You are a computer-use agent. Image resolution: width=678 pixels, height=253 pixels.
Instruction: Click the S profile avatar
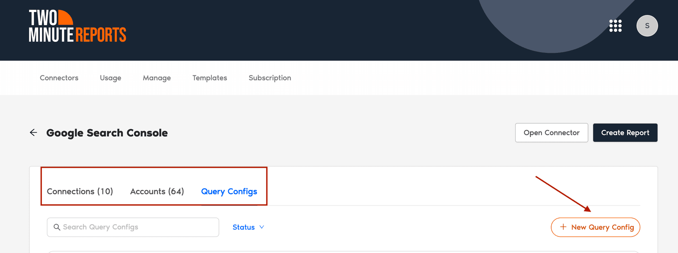pos(647,25)
